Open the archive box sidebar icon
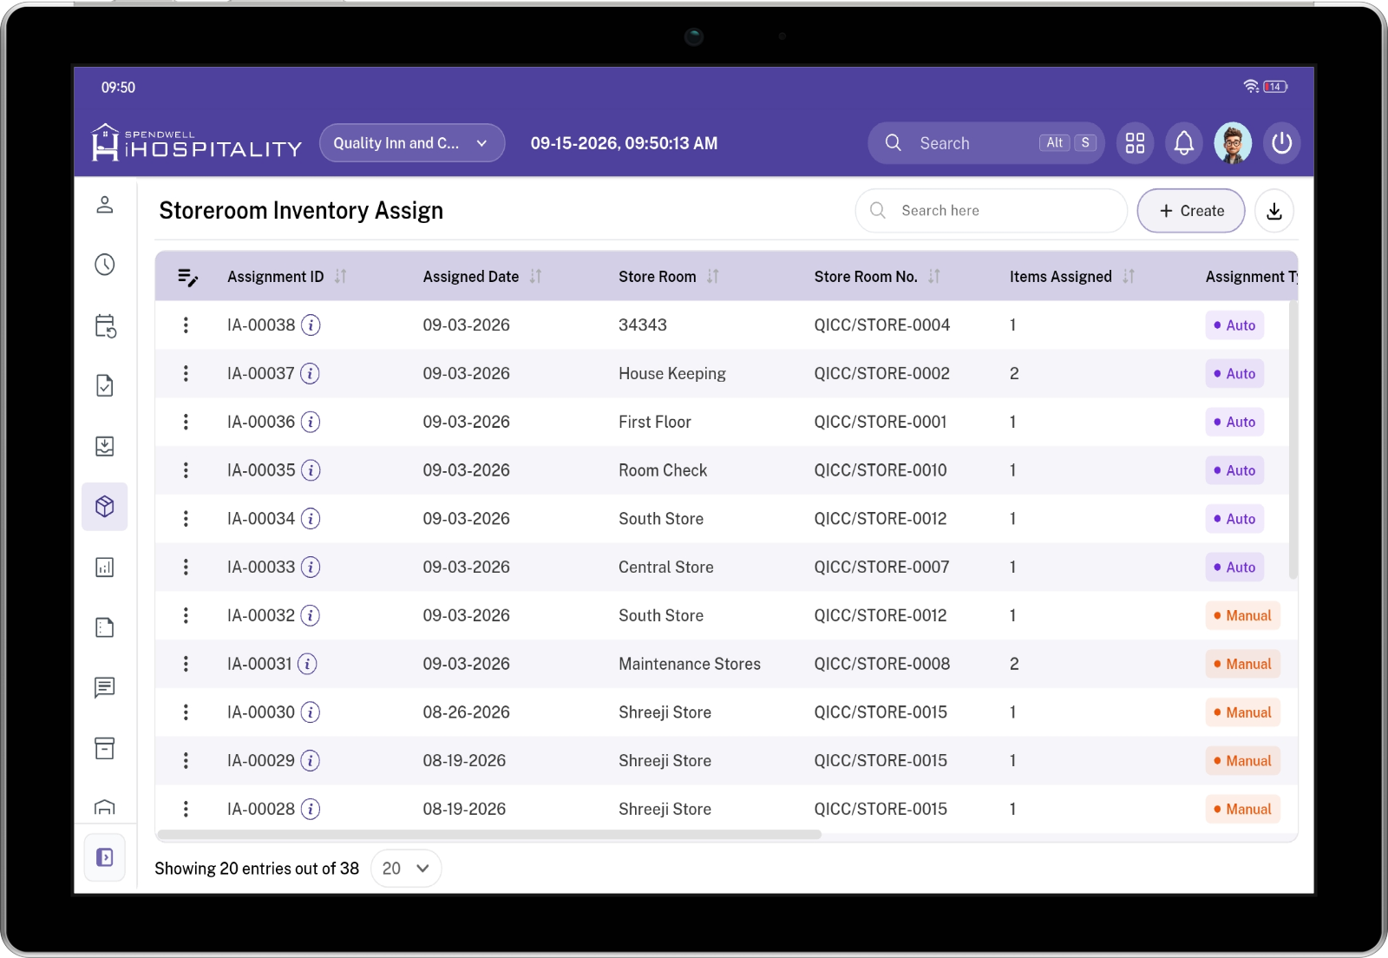The height and width of the screenshot is (958, 1388). (x=105, y=748)
